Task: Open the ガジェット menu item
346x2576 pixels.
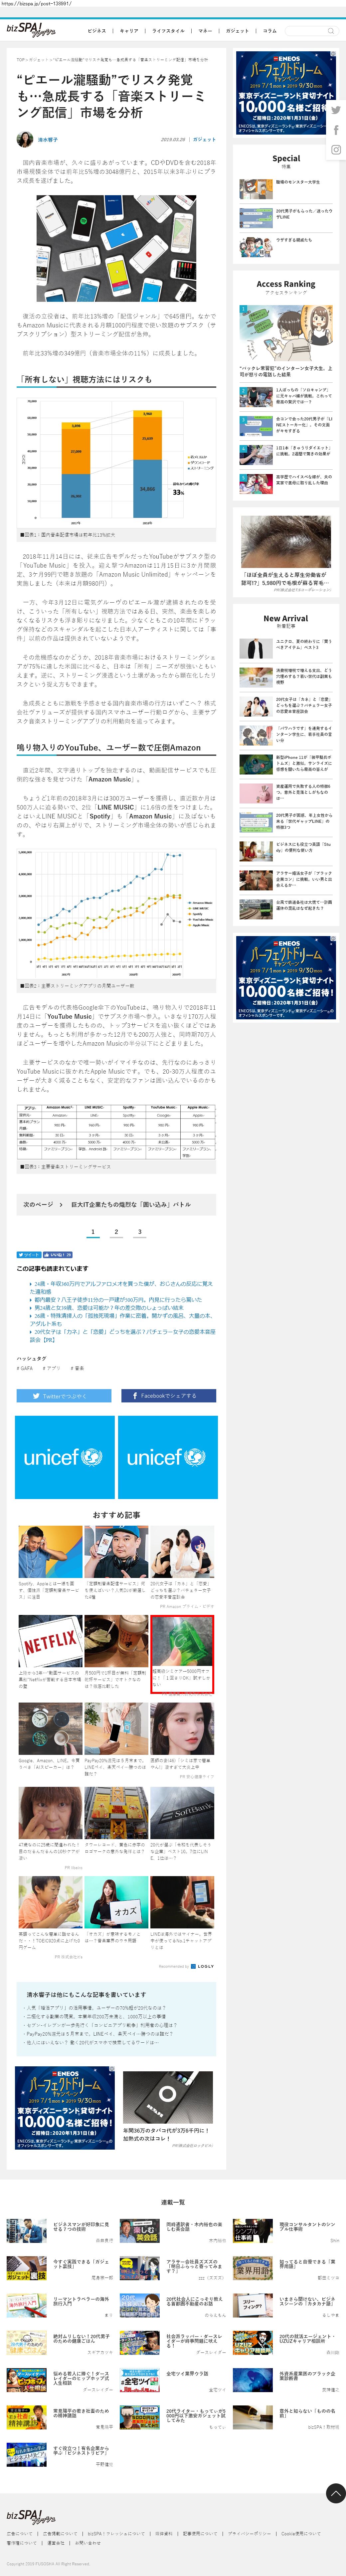Action: click(237, 31)
